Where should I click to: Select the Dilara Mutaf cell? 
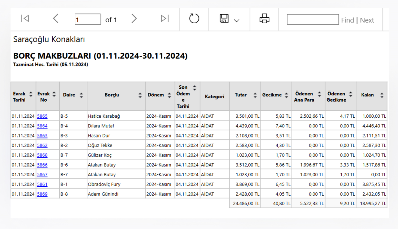116,126
